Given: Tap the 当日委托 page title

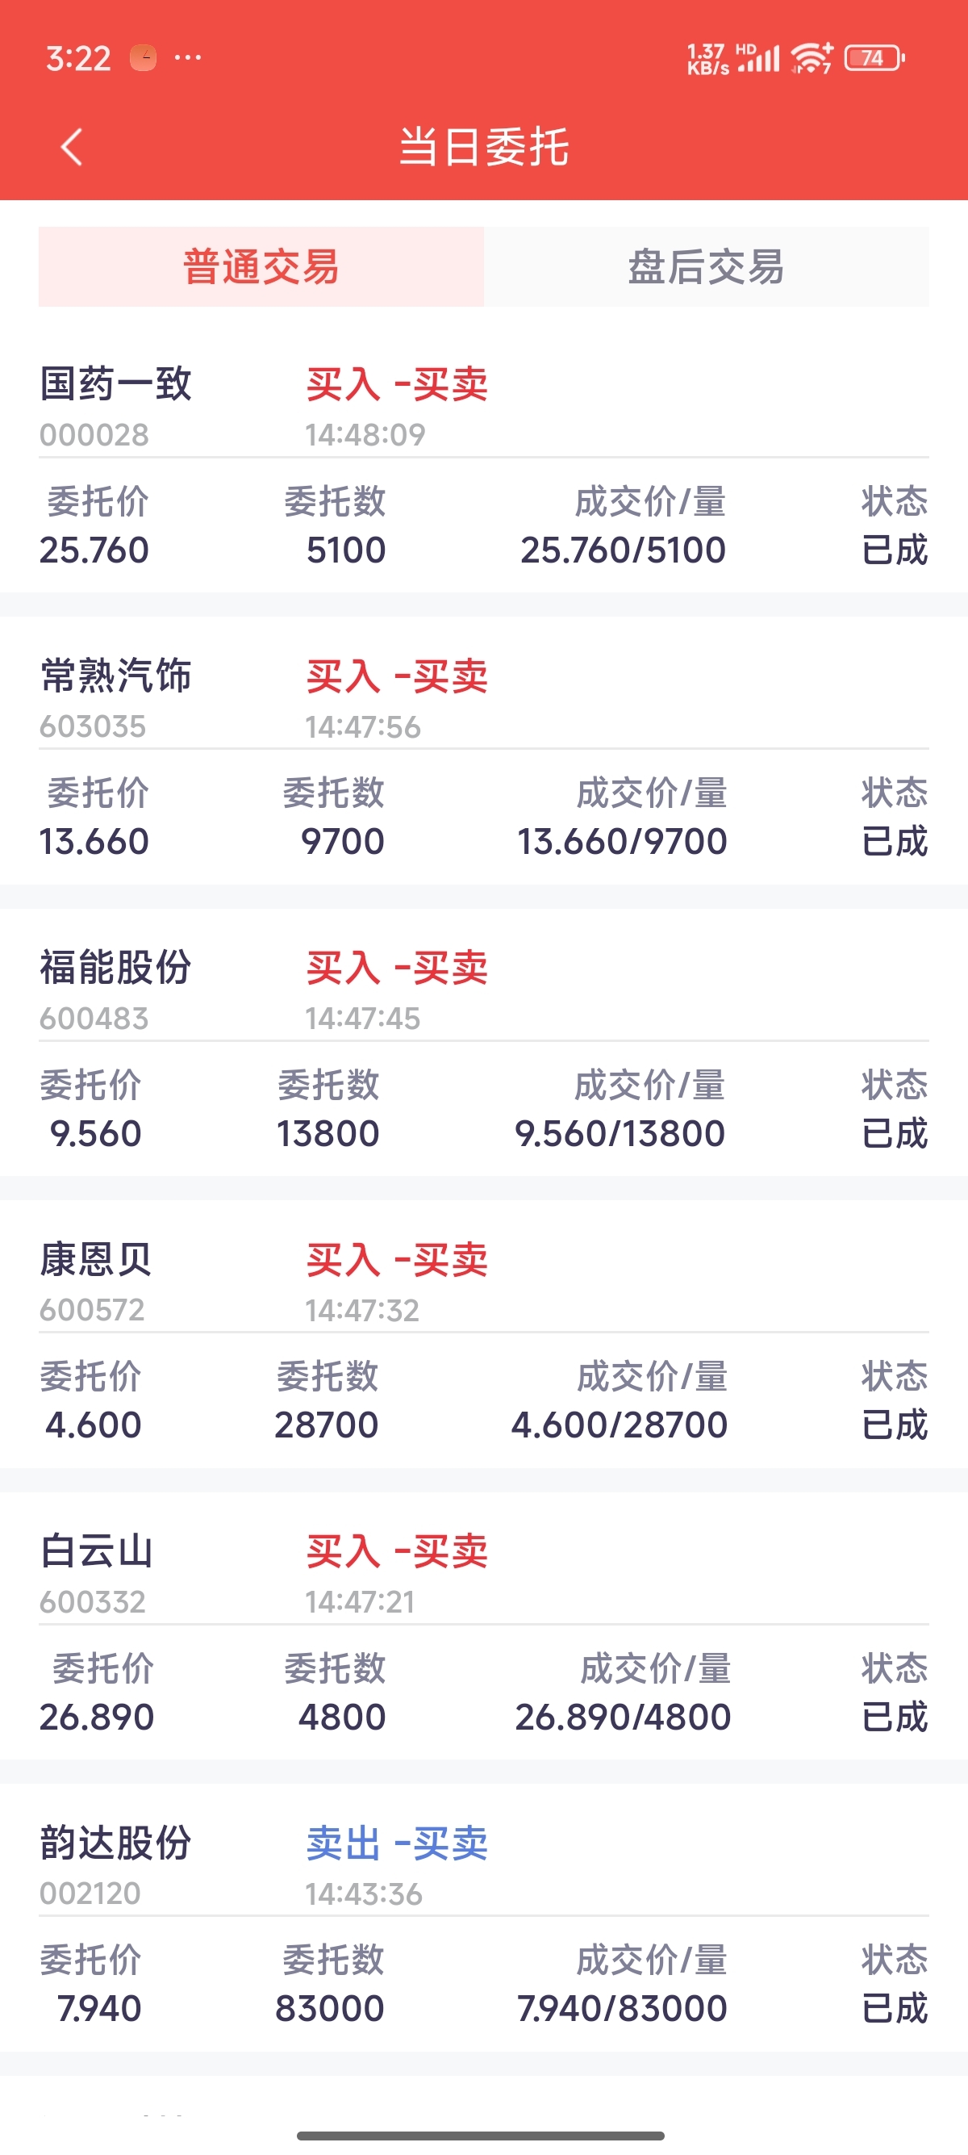Looking at the screenshot, I should [x=484, y=147].
